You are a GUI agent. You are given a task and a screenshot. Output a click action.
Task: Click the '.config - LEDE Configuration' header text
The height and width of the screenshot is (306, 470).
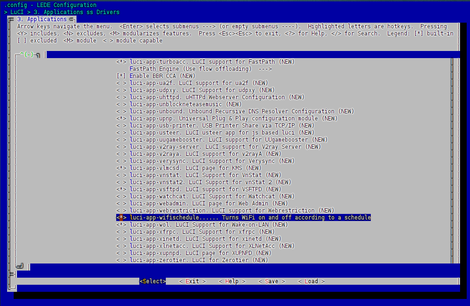[x=50, y=5]
